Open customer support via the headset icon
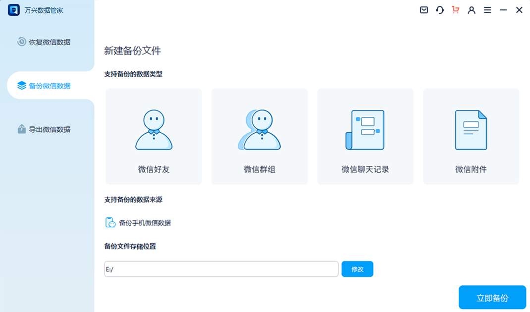 [439, 9]
